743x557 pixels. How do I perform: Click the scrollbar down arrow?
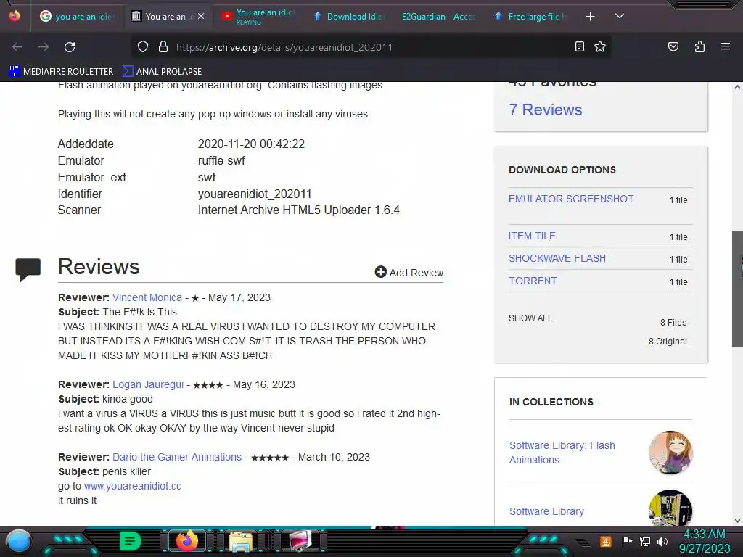pyautogui.click(x=737, y=521)
